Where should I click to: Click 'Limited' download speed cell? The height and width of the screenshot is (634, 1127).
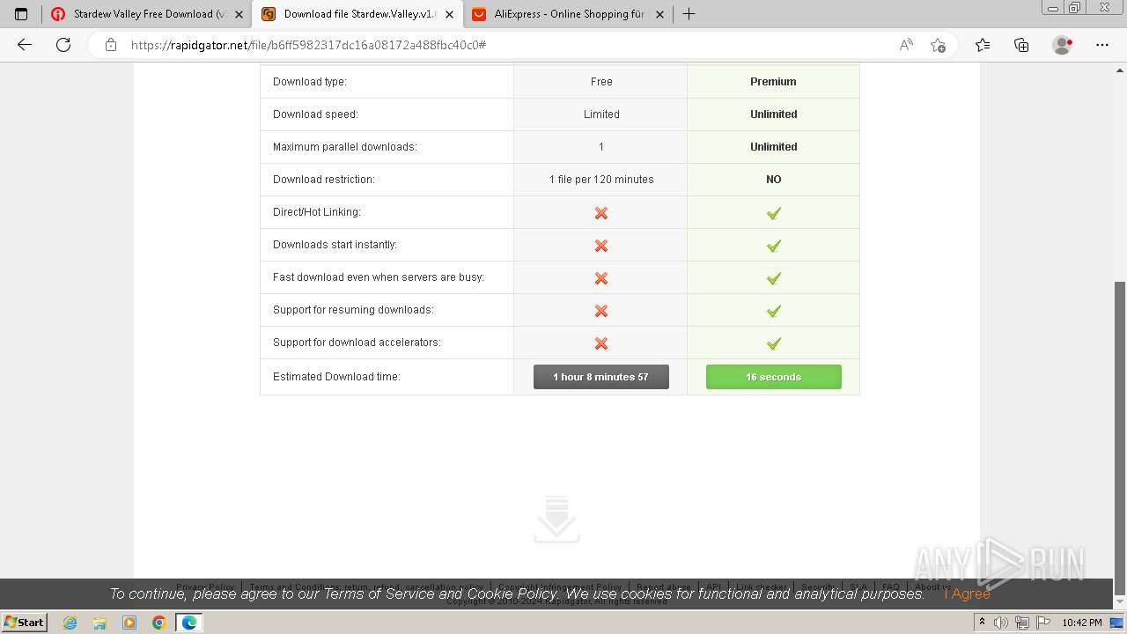pos(601,114)
